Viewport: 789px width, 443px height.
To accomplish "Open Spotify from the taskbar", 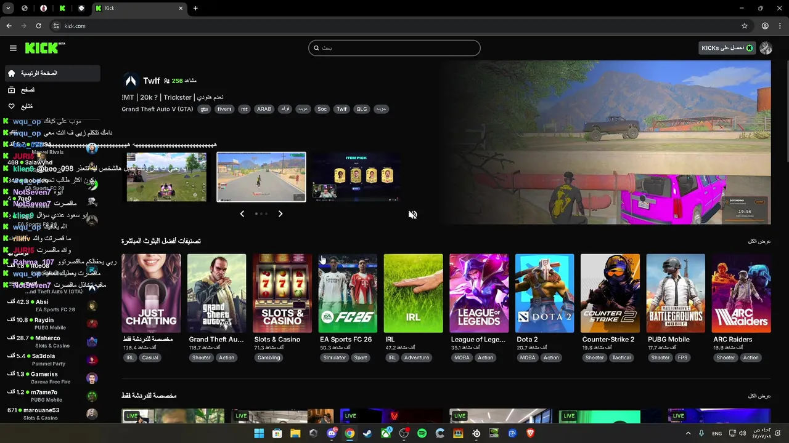I will (422, 433).
